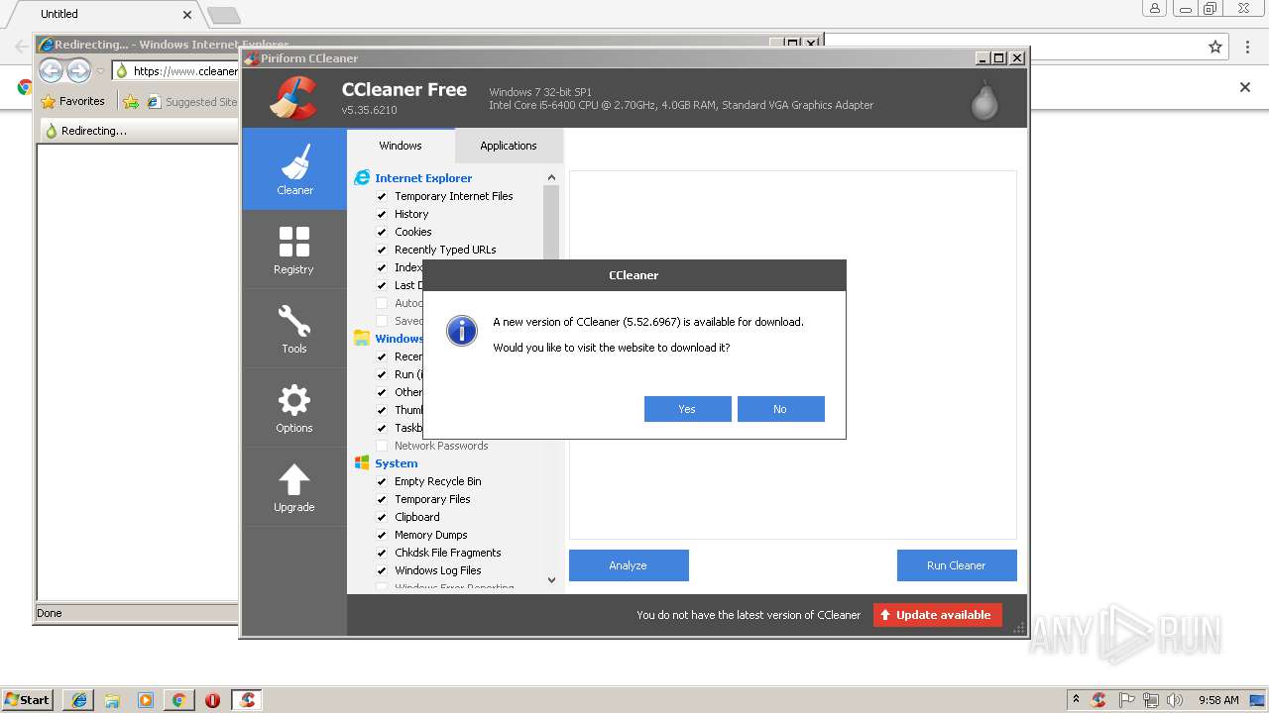Screen dimensions: 1269x713
Task: Click the Windows Explorer folder category icon
Action: 362,339
